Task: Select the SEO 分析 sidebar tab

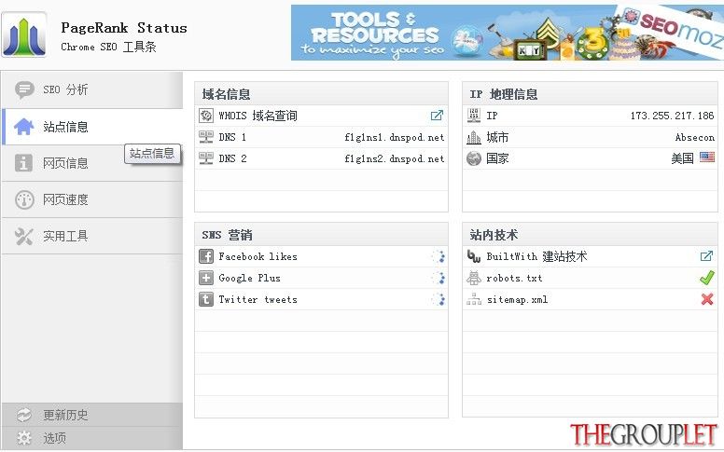Action: tap(92, 90)
